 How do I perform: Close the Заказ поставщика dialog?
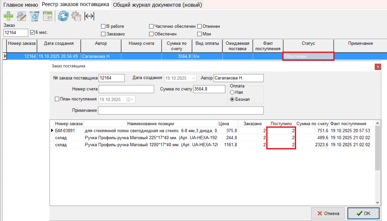pos(378,67)
